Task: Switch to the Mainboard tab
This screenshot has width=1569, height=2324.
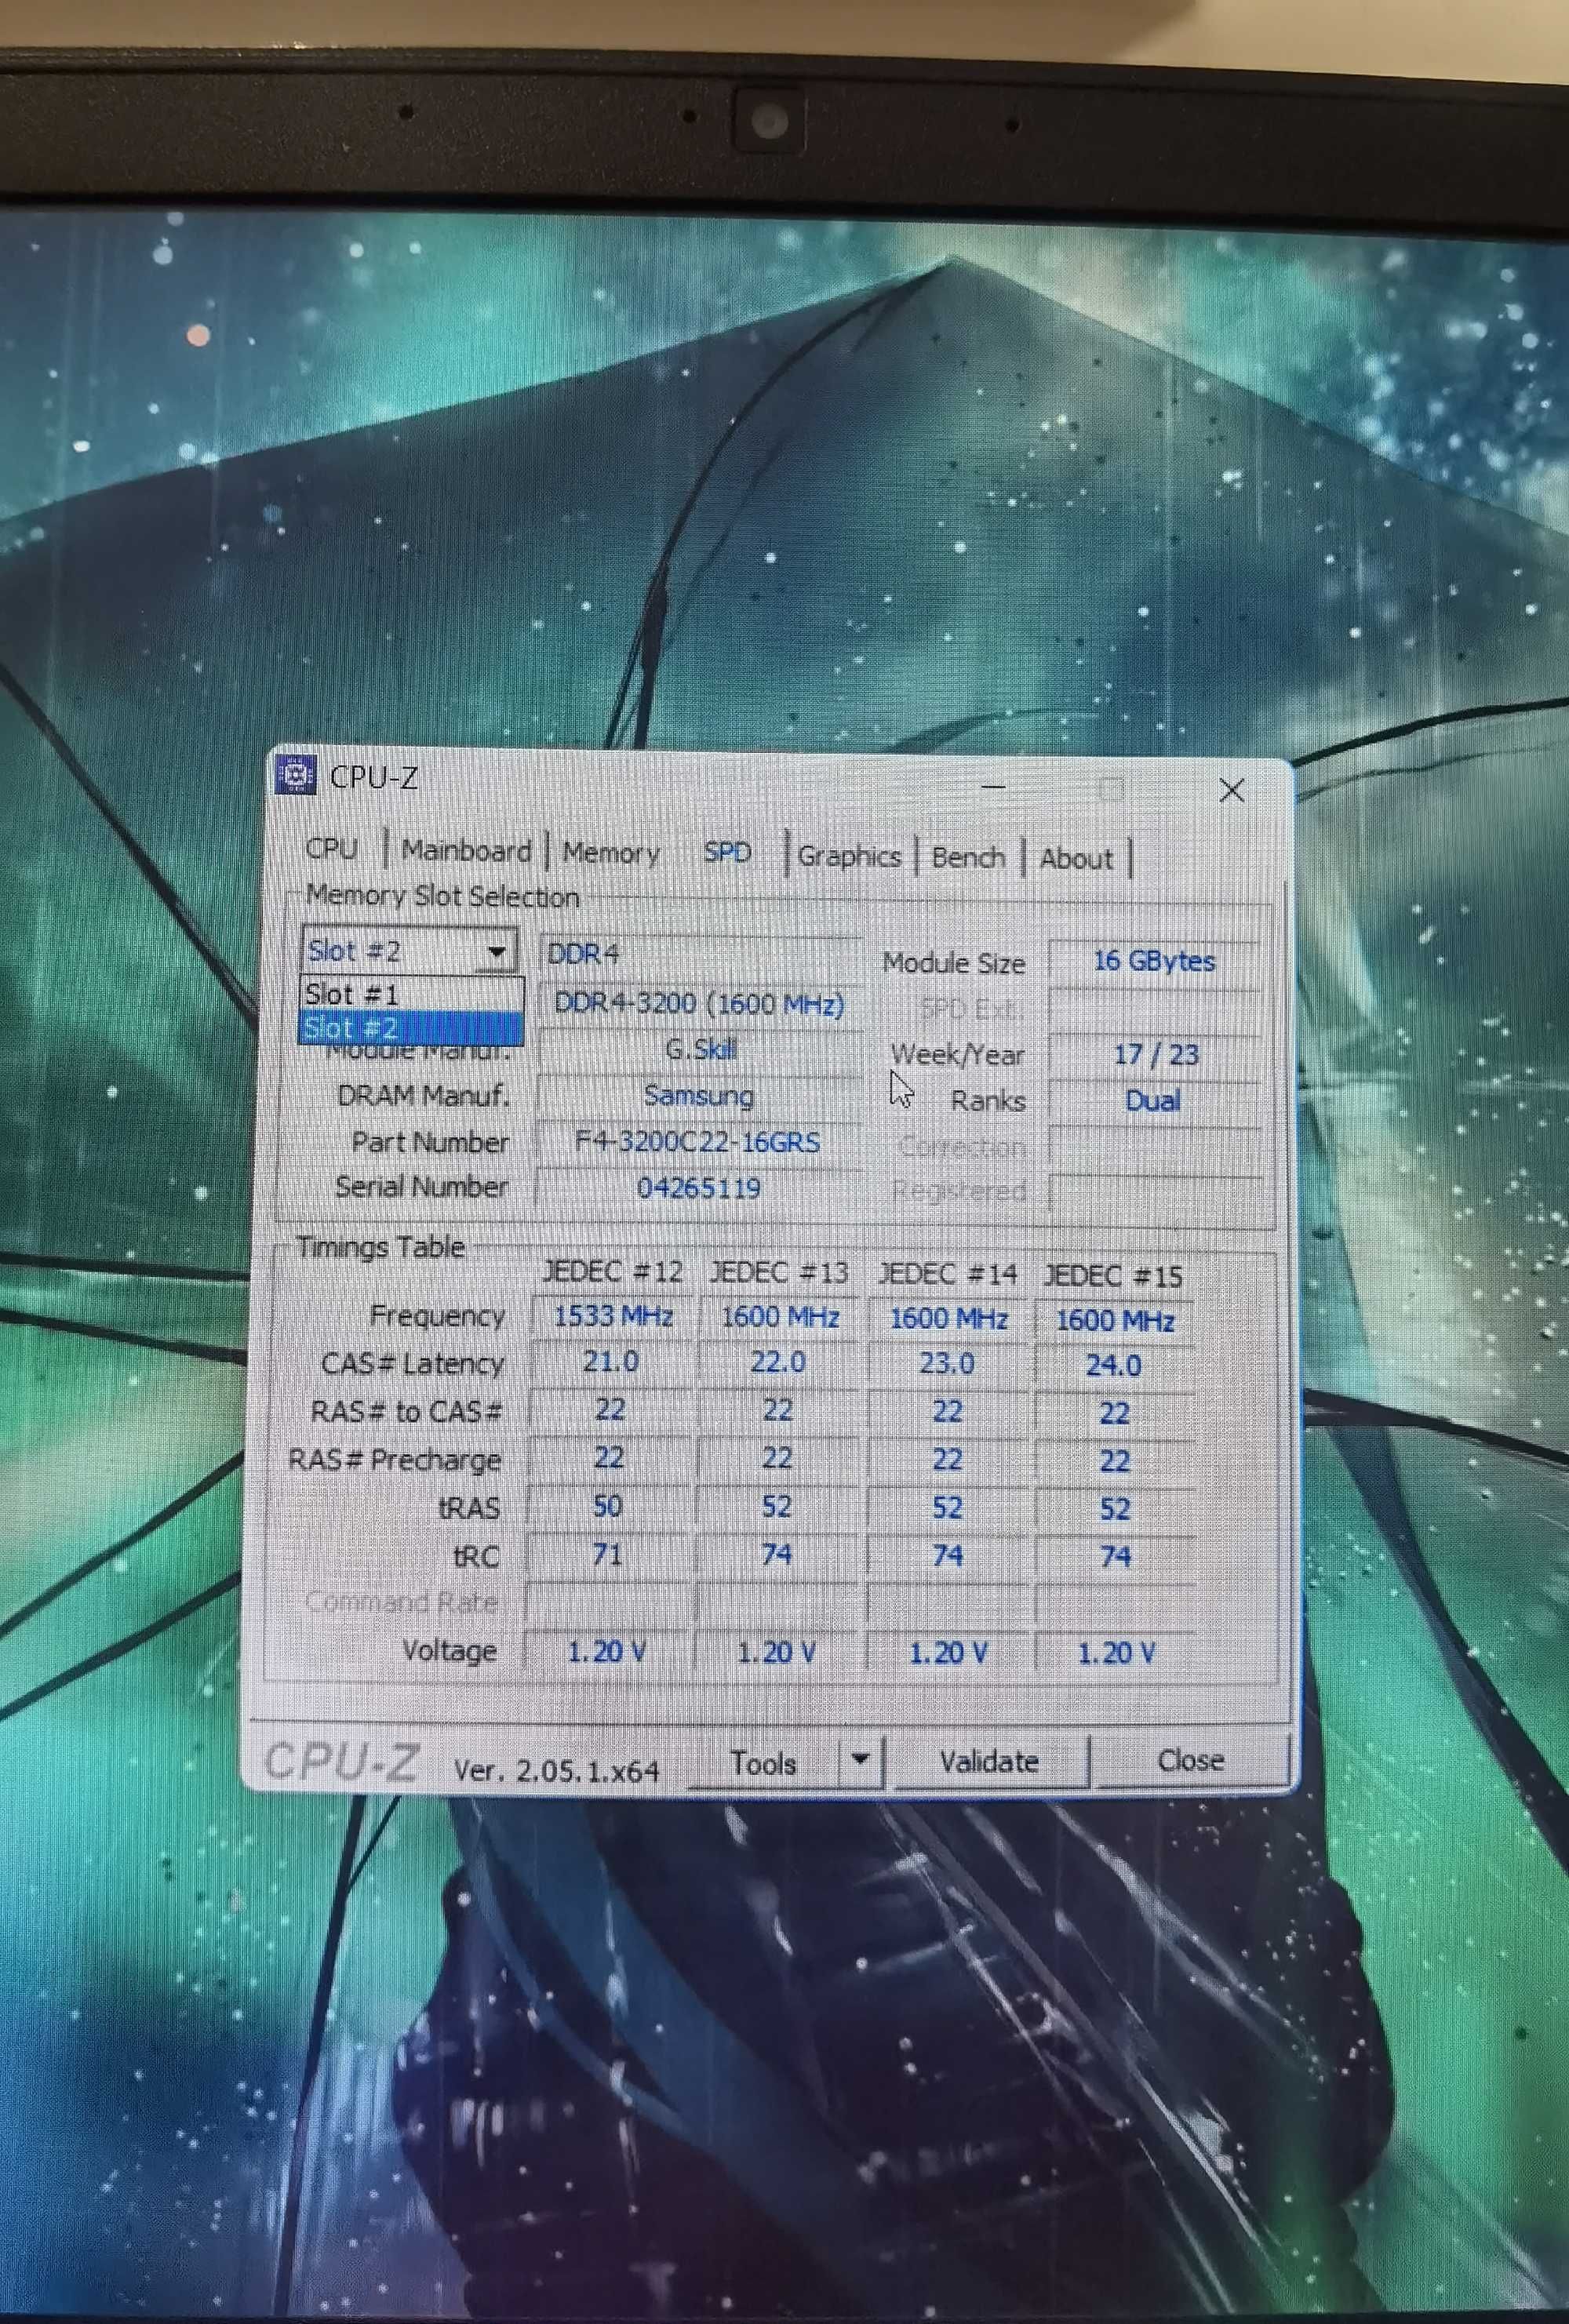Action: (466, 851)
